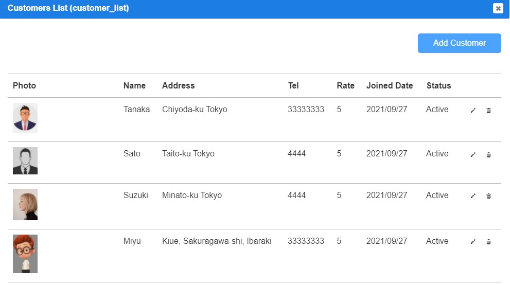Viewport: 510px width, 285px height.
Task: Click Miyu's cartoon character photo
Action: (x=25, y=254)
